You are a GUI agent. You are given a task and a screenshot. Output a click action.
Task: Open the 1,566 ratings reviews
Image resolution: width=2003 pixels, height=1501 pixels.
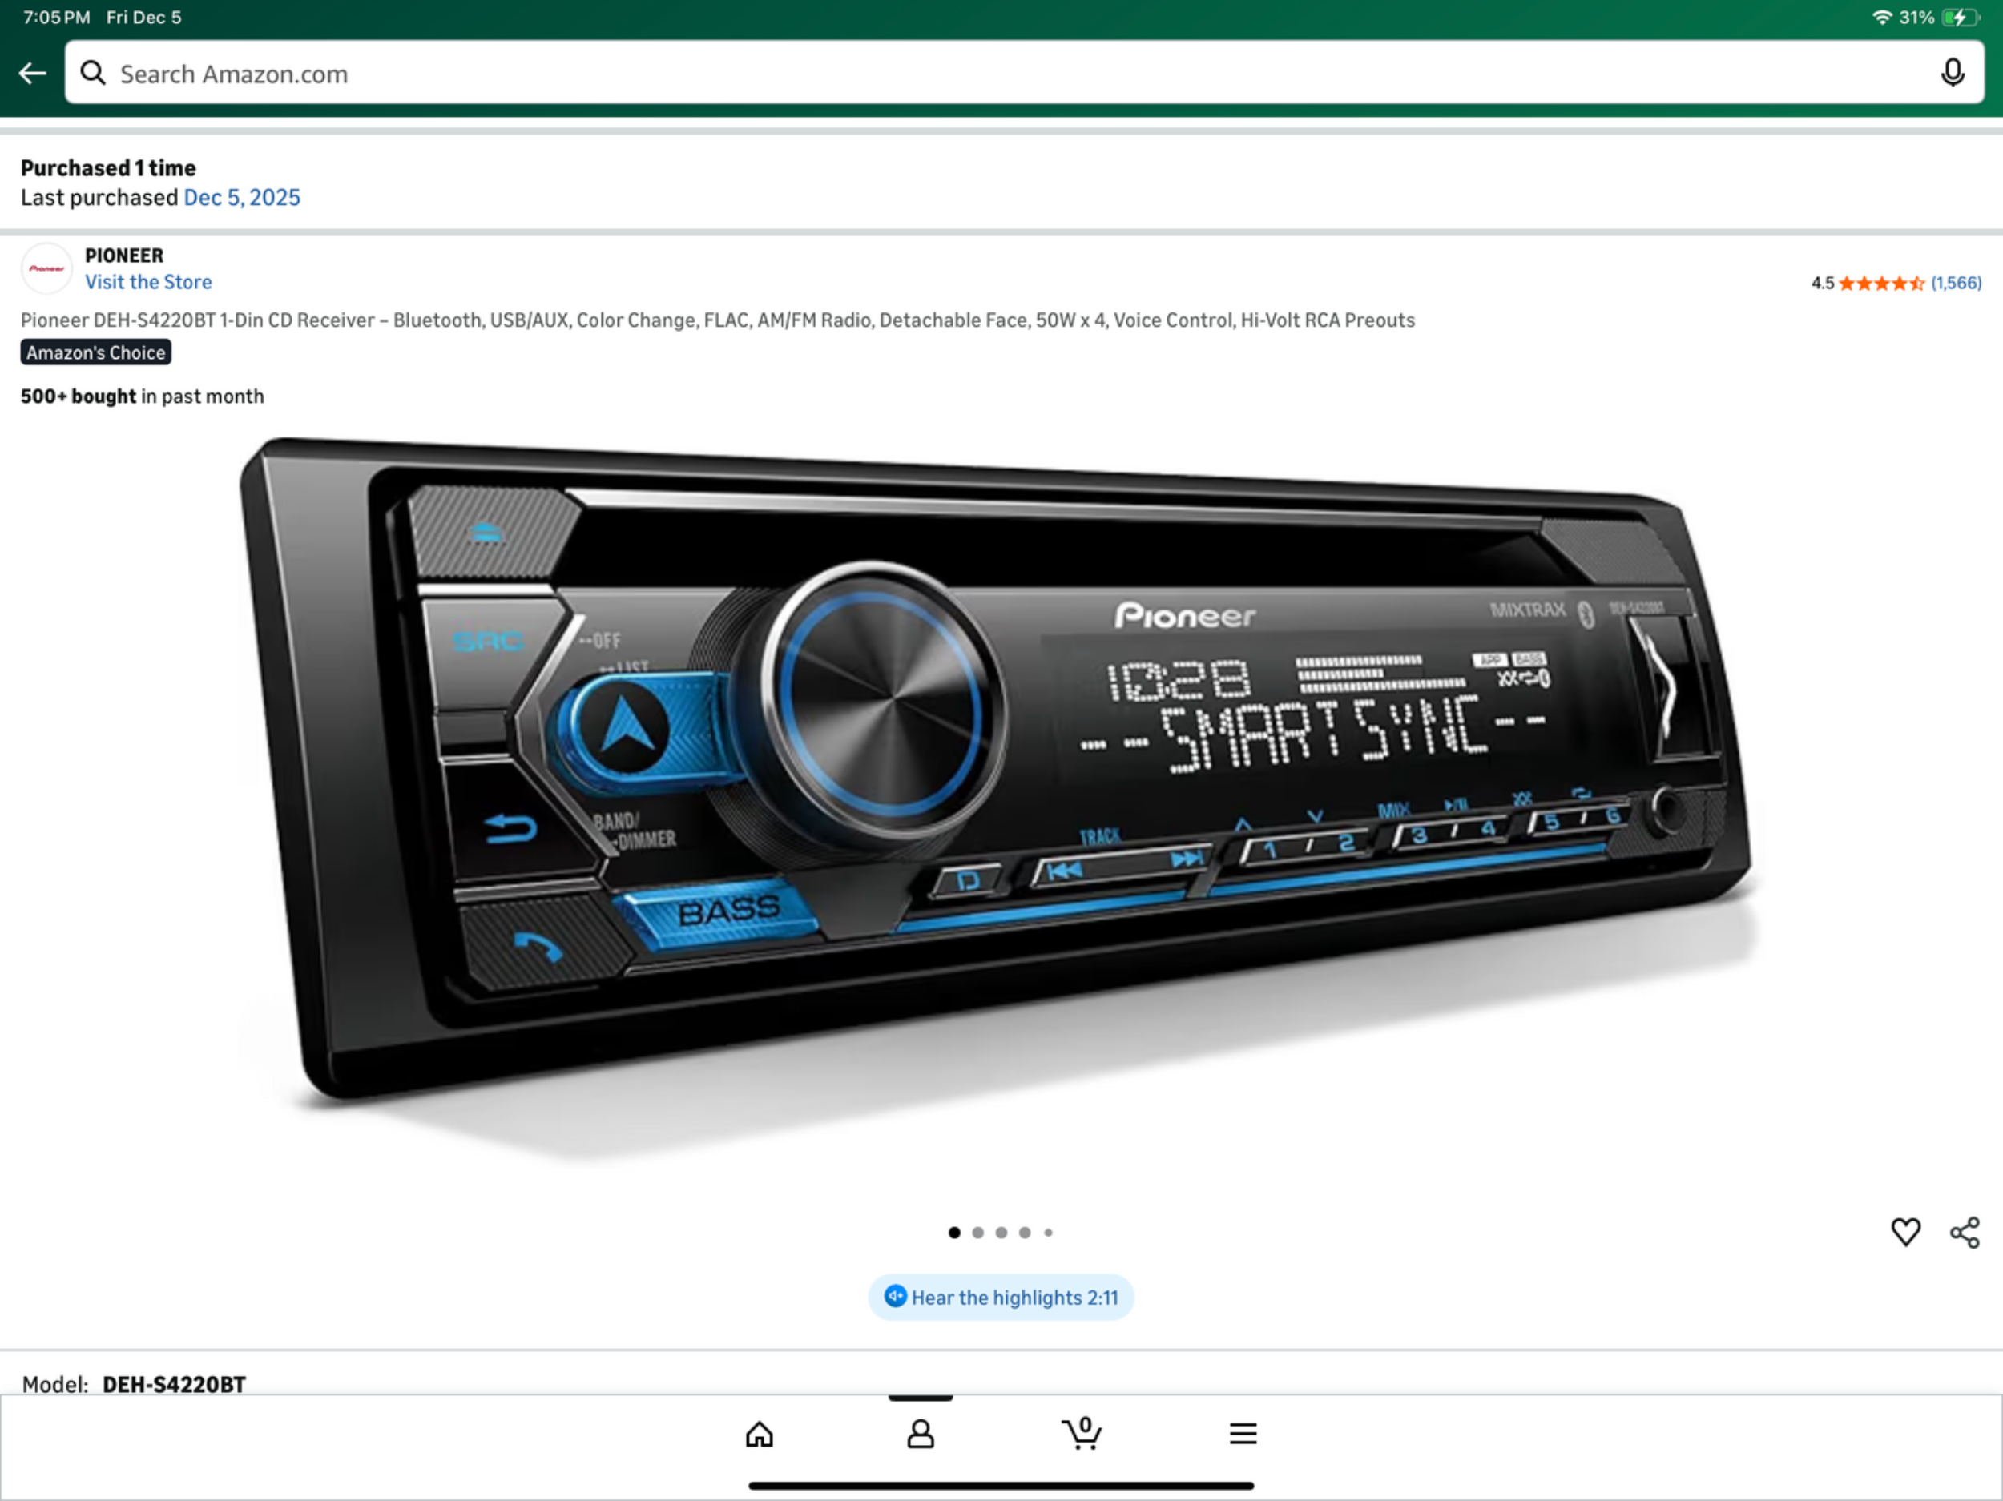pyautogui.click(x=1955, y=284)
